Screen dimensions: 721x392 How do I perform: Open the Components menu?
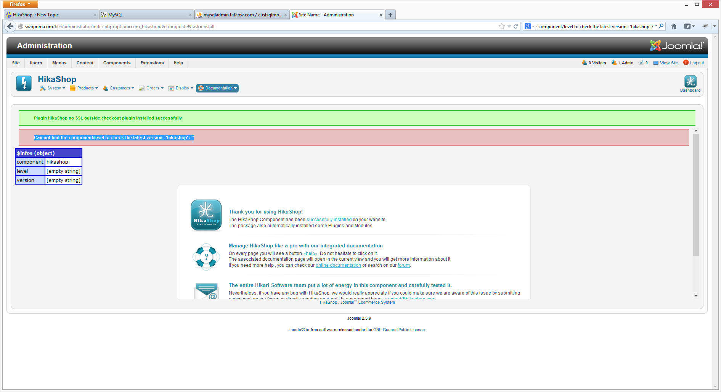(x=117, y=63)
